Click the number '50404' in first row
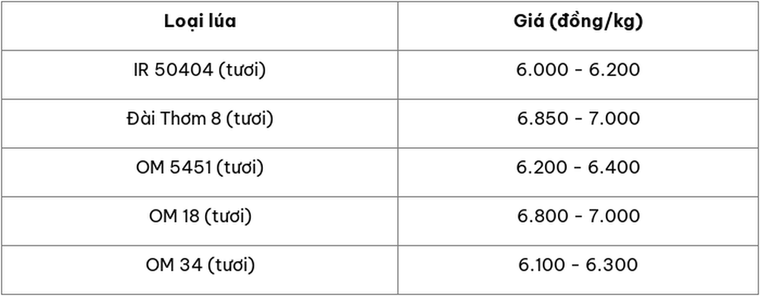Screen dimensions: 760x296 [x=184, y=71]
